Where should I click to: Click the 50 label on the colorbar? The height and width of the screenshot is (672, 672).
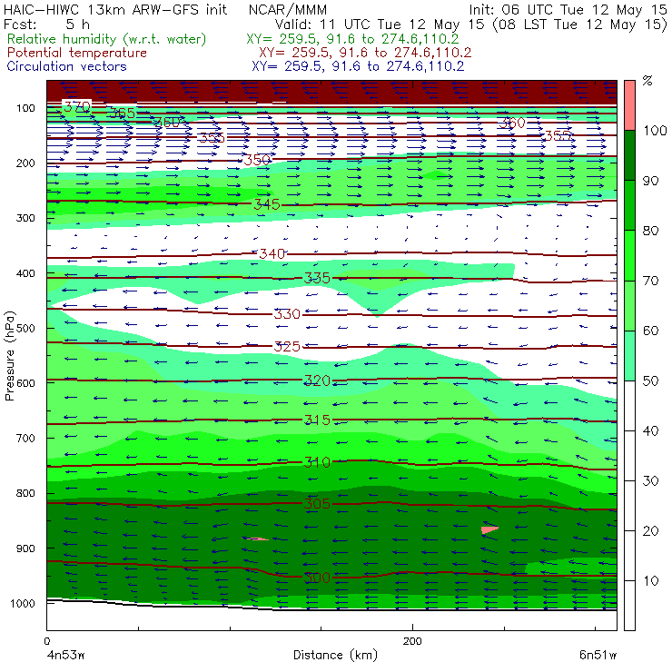coord(650,381)
